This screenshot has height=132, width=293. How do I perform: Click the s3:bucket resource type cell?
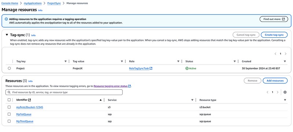[x=205, y=107]
